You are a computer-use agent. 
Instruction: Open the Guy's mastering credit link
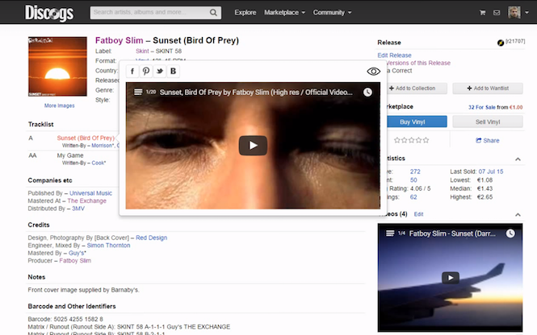(x=77, y=253)
